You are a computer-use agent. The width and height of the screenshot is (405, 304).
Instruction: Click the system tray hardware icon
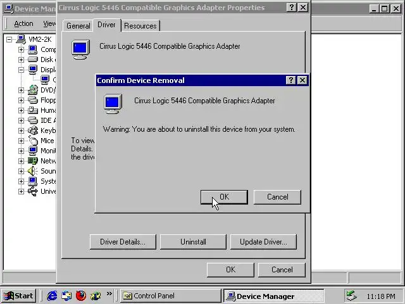352,296
